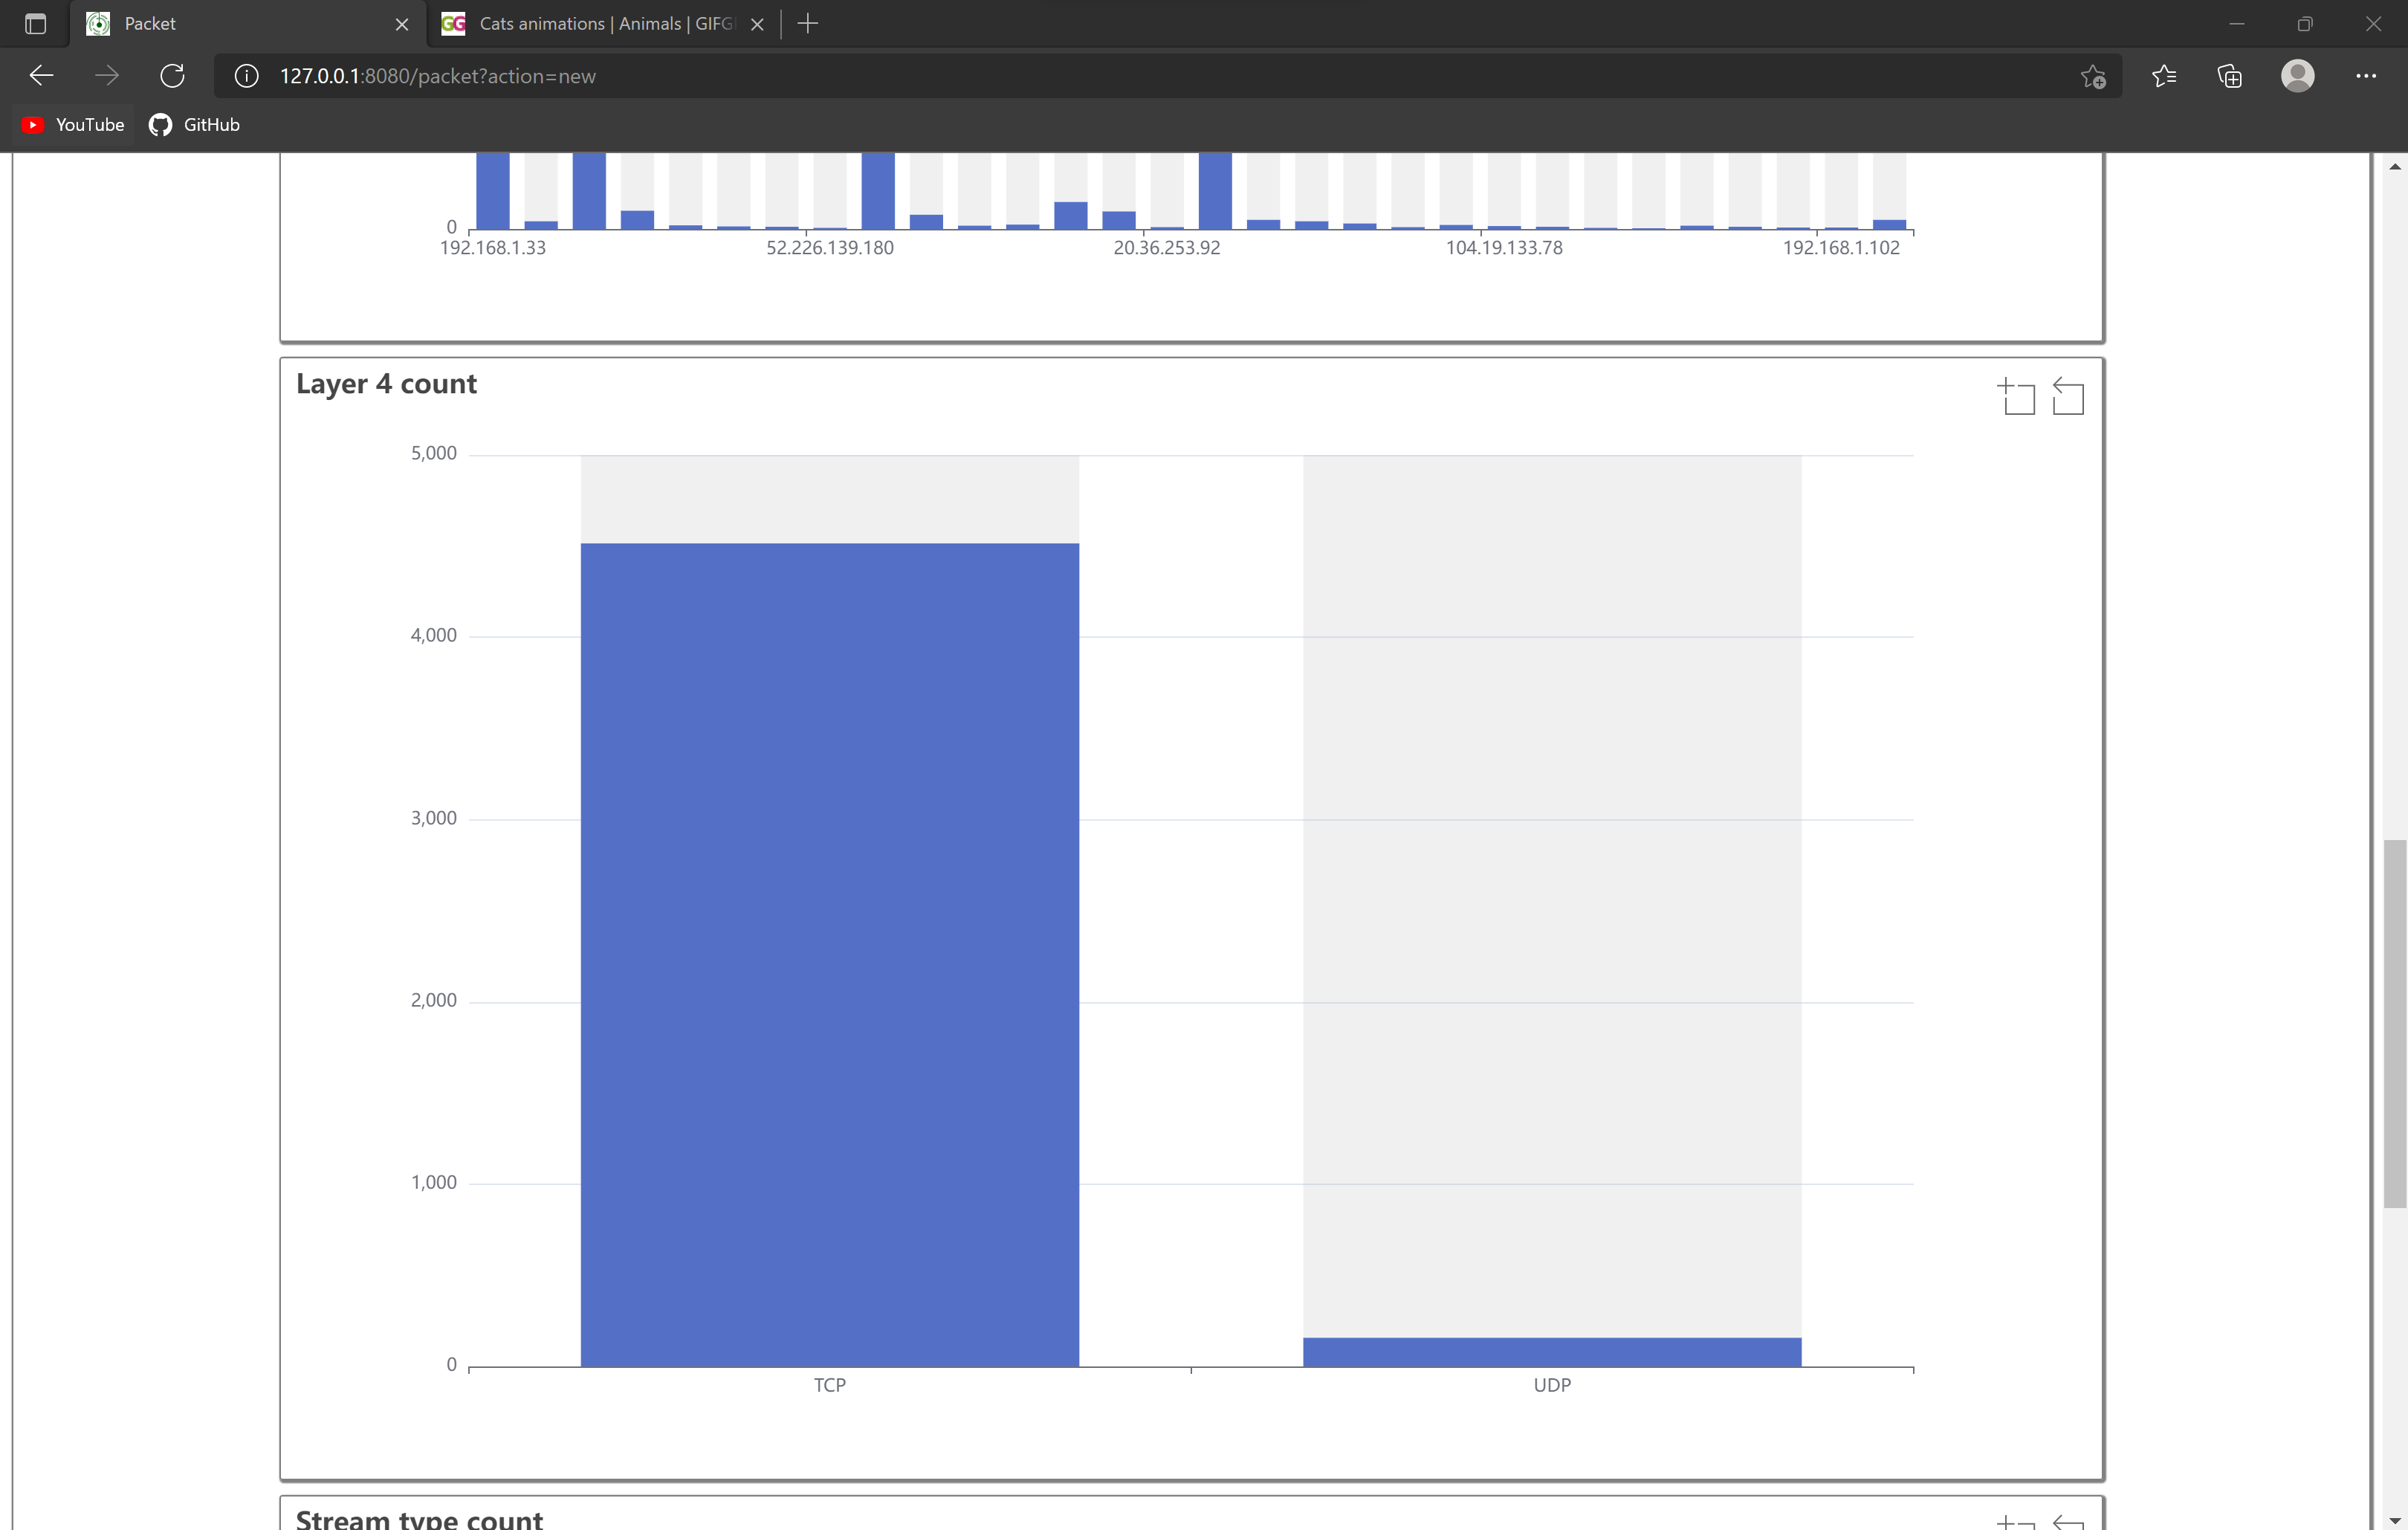Click the browser refresh button

[x=172, y=76]
